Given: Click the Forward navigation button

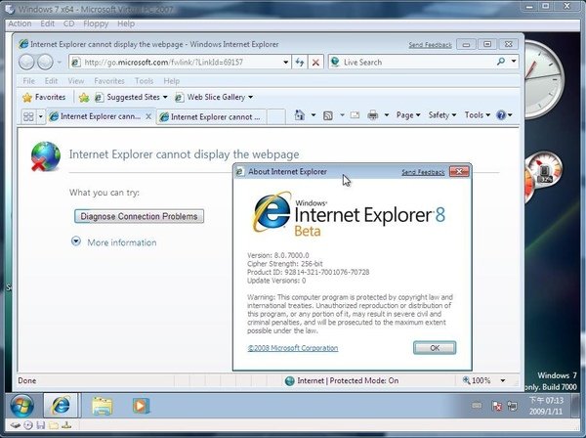Looking at the screenshot, I should click(x=45, y=63).
